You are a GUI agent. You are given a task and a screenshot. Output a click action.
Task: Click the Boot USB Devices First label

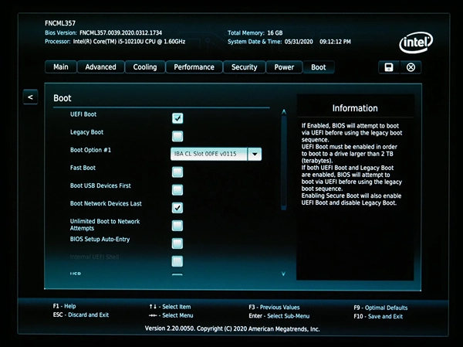pyautogui.click(x=100, y=185)
